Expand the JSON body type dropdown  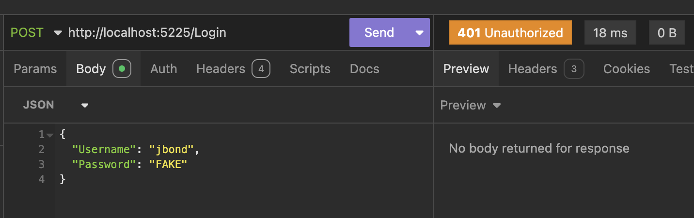tap(84, 105)
